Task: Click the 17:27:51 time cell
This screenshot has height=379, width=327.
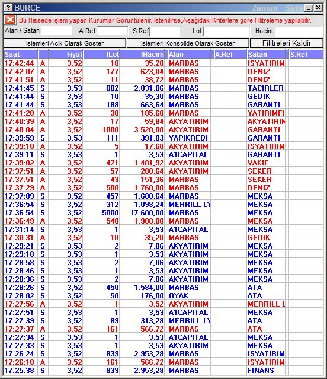Action: [20, 313]
